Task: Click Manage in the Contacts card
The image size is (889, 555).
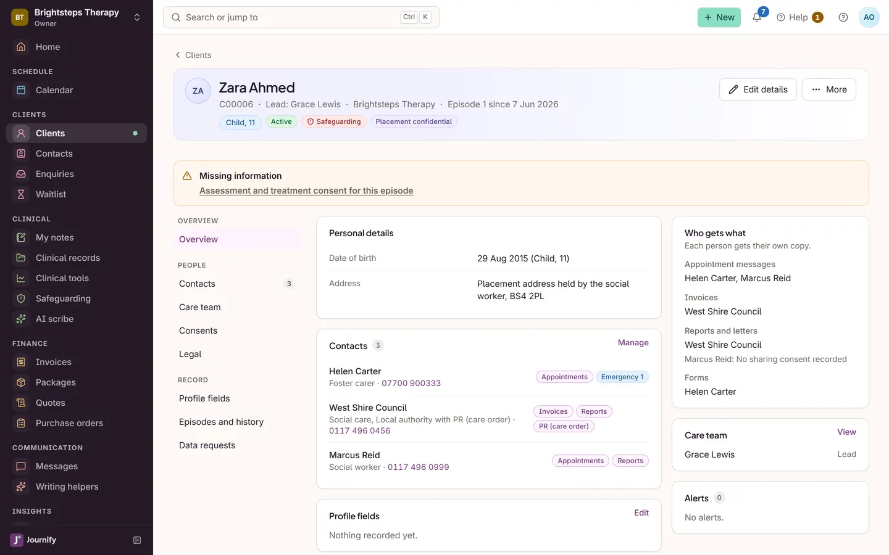Action: coord(633,342)
